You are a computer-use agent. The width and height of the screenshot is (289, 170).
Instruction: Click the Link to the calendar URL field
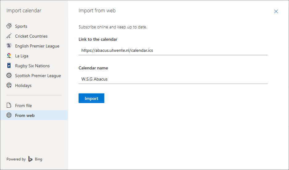(173, 50)
